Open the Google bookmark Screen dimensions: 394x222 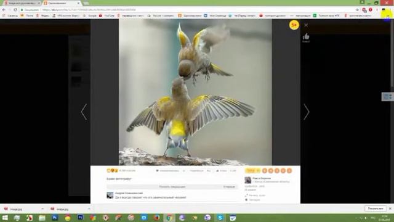click(x=90, y=15)
